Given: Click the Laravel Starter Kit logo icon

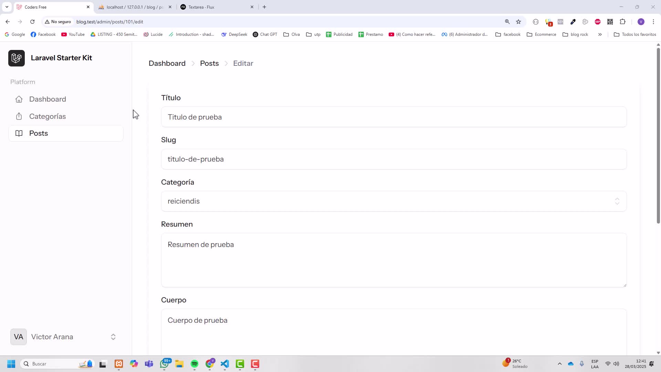Looking at the screenshot, I should [x=17, y=58].
